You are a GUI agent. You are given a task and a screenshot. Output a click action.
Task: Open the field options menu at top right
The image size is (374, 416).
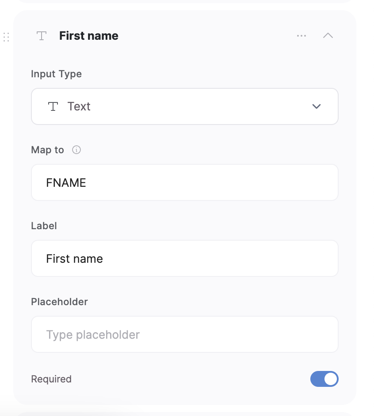point(301,36)
